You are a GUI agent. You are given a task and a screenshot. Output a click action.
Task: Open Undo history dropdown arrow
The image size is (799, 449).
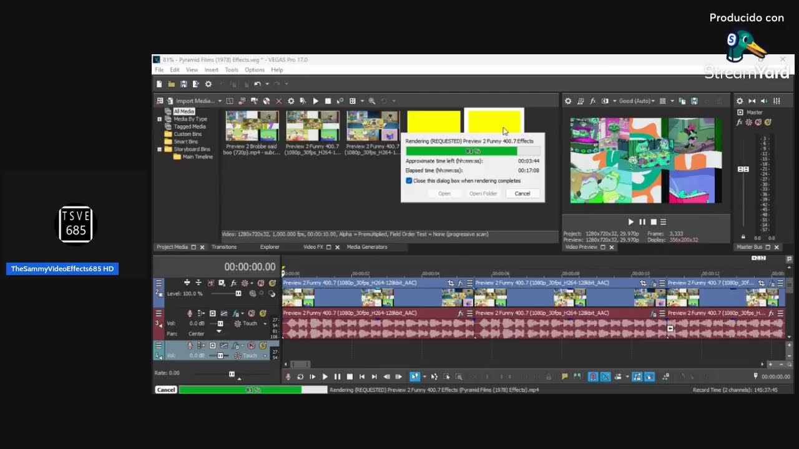[x=267, y=84]
